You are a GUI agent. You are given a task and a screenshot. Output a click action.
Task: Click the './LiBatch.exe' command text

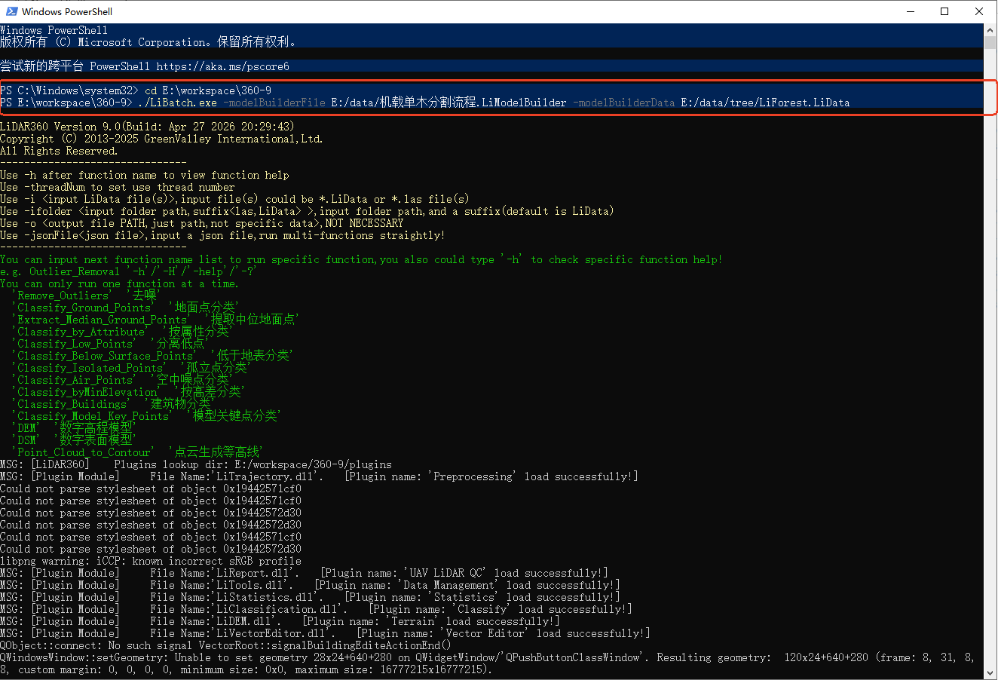178,103
